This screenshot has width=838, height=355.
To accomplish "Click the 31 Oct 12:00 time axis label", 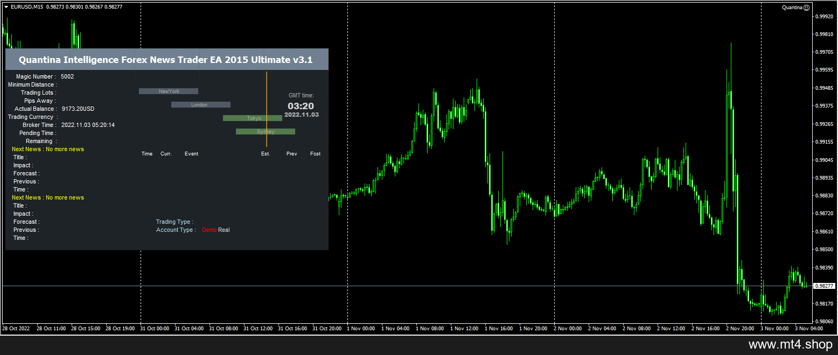I will coord(258,328).
